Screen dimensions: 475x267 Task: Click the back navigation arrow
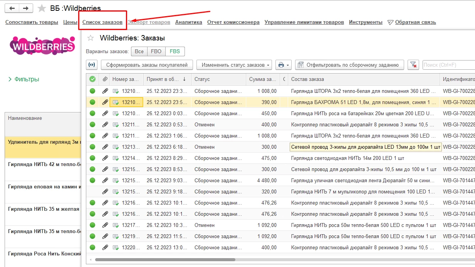tap(13, 8)
